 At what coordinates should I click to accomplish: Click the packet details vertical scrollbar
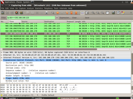point(132,64)
